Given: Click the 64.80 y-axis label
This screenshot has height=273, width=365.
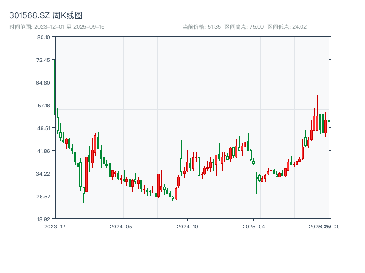Looking at the screenshot, I should pyautogui.click(x=43, y=83).
